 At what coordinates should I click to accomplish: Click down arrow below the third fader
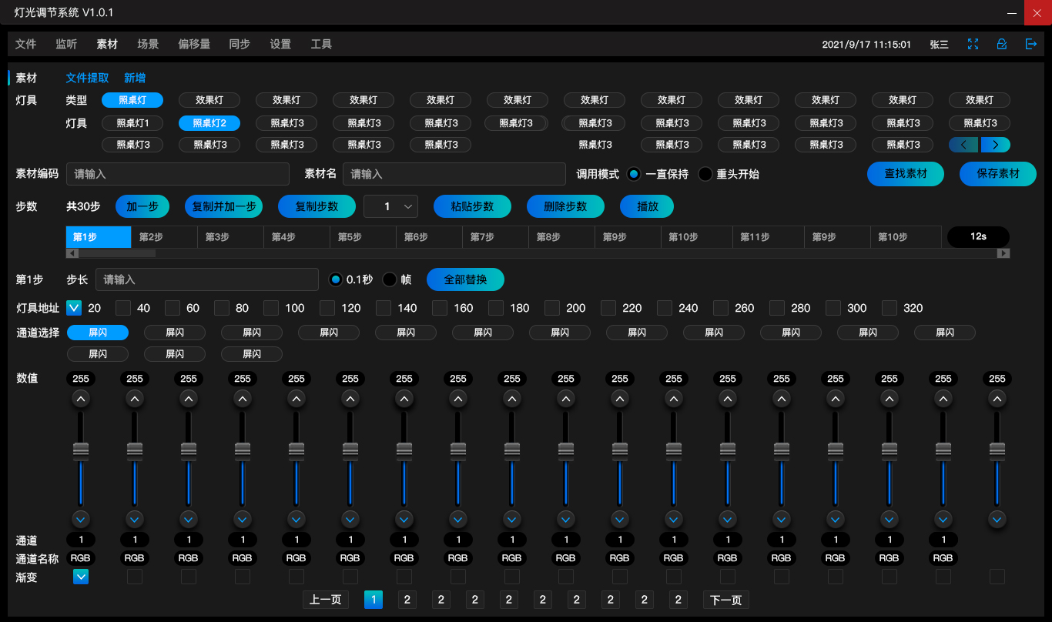pos(189,518)
